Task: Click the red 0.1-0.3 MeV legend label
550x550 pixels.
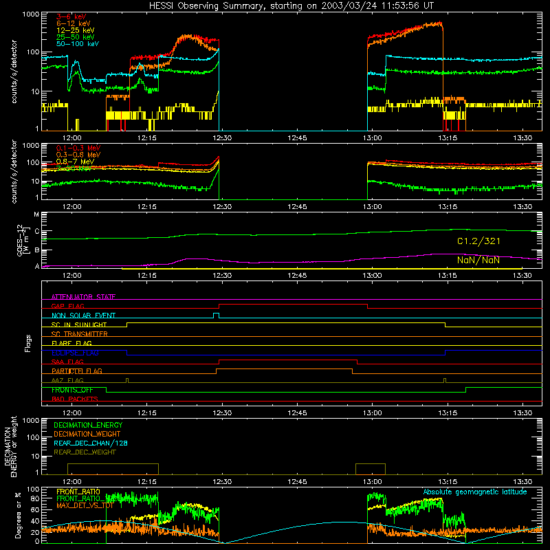Action: click(78, 148)
